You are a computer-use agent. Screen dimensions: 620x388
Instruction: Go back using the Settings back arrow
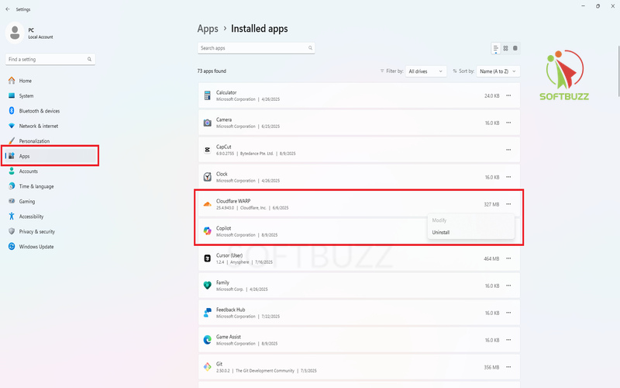tap(8, 9)
